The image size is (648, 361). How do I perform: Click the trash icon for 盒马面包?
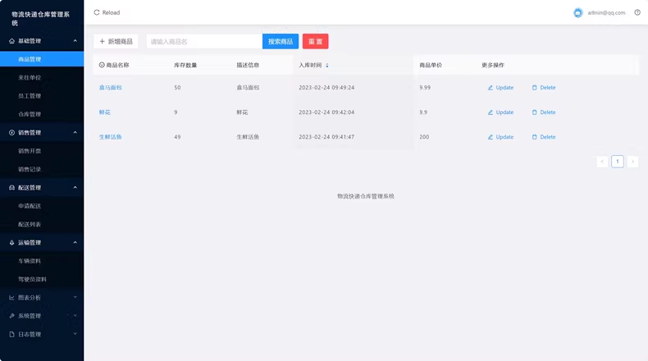coord(534,88)
